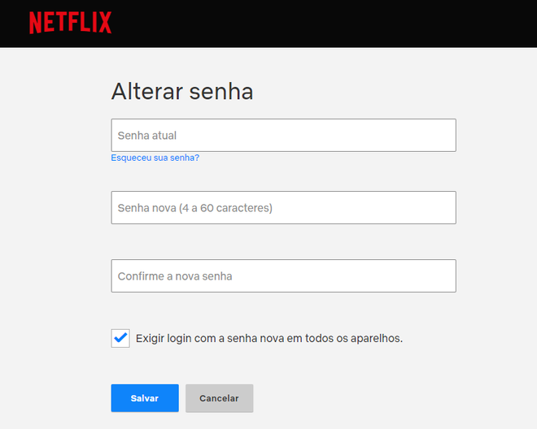This screenshot has height=429, width=537.
Task: Select the 'Senha nova (4 a 60 caracteres)' field
Action: 284,208
